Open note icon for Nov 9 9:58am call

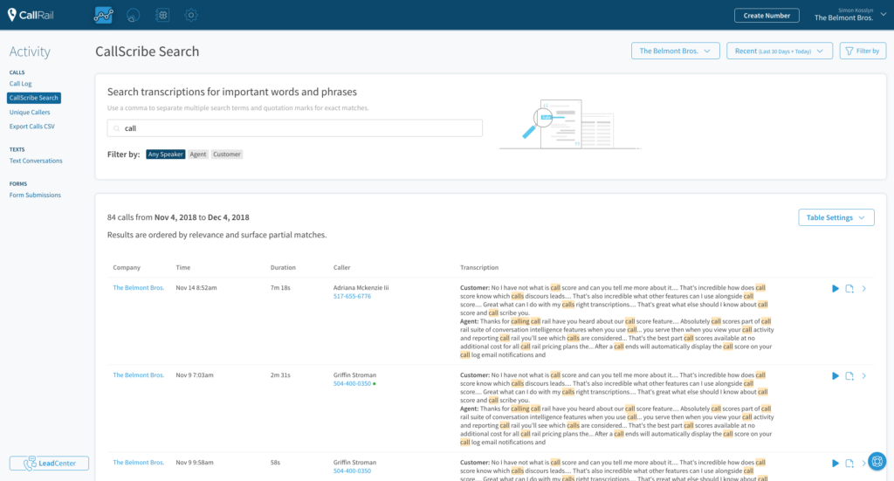(x=849, y=463)
